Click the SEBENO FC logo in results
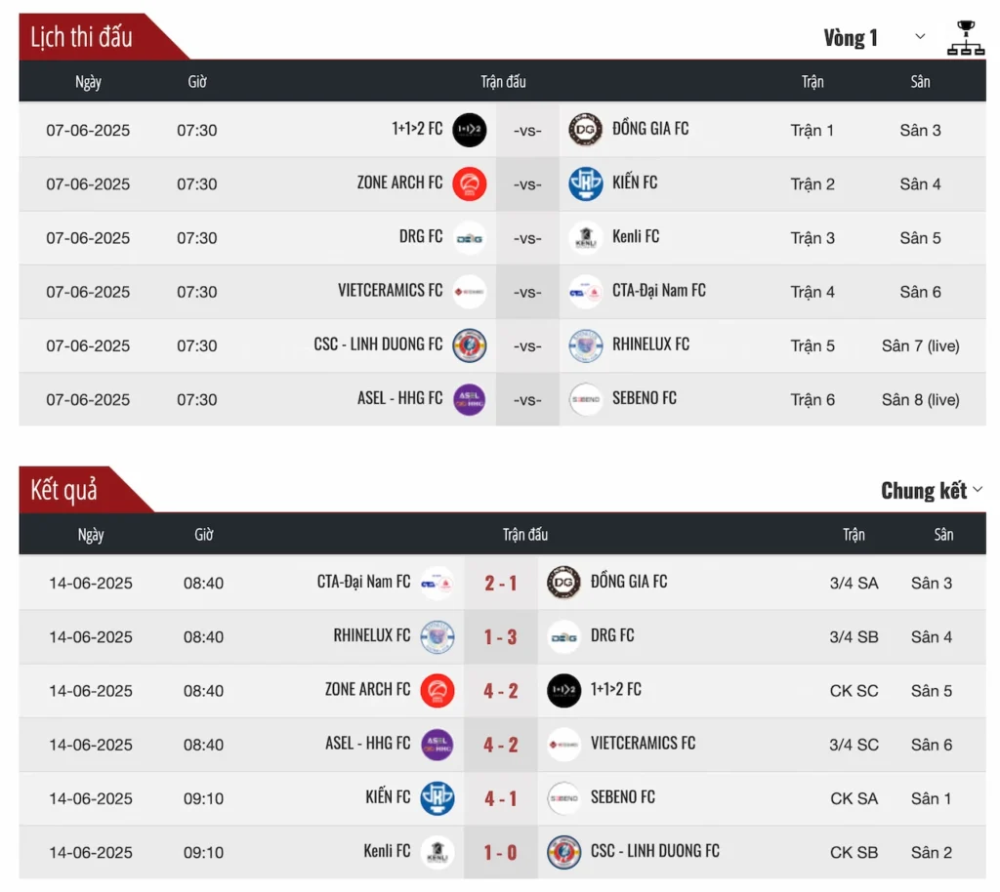Image resolution: width=1000 pixels, height=892 pixels. (x=563, y=798)
